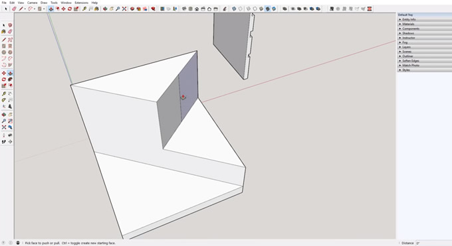Expand the Instructor panel
The height and width of the screenshot is (246, 452).
pos(424,38)
